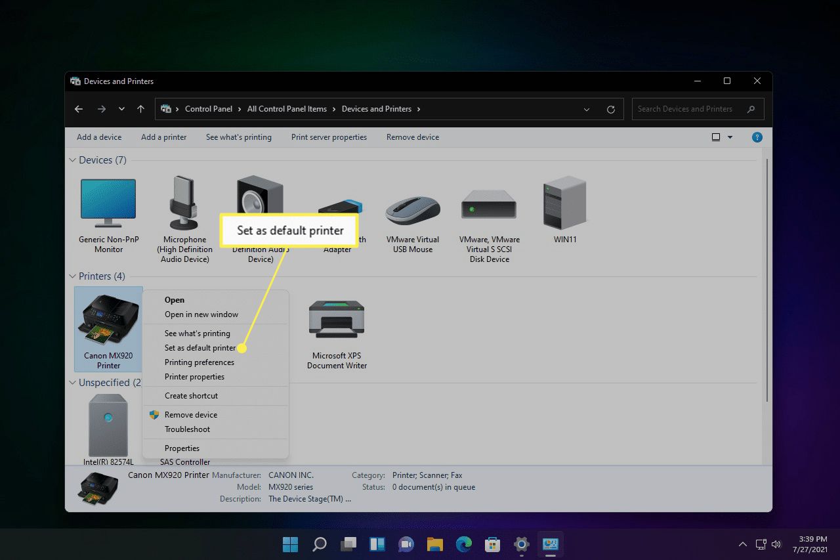Open Settings gear in taskbar
This screenshot has width=840, height=560.
(522, 544)
